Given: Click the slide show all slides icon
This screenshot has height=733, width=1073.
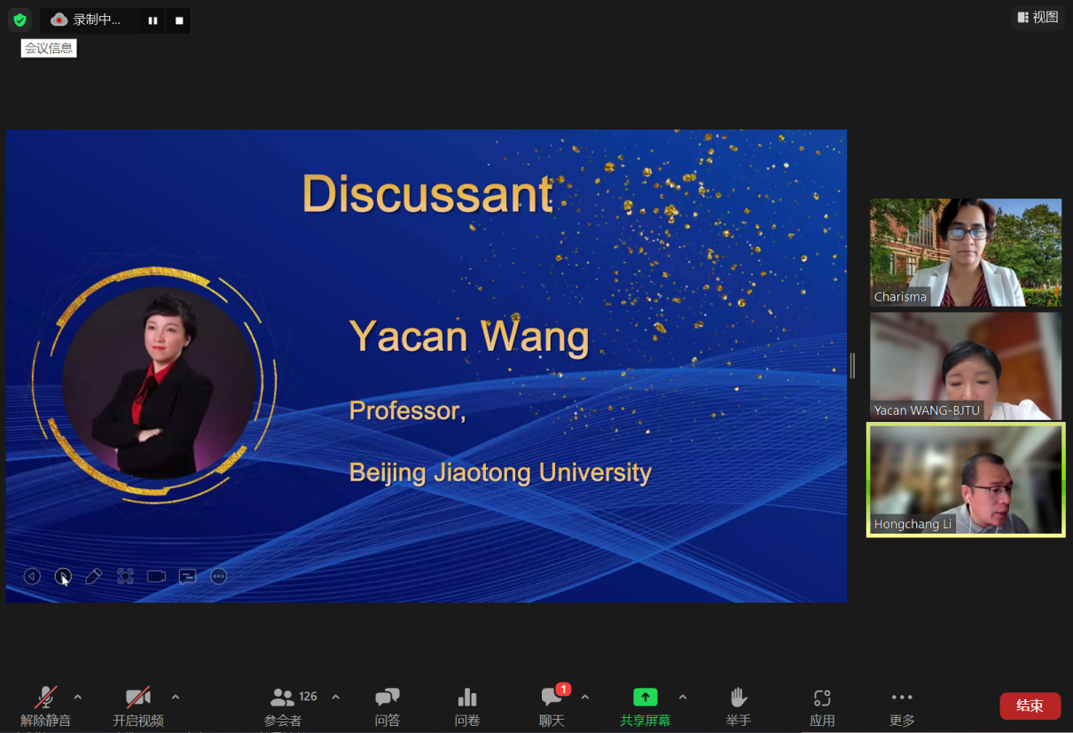Looking at the screenshot, I should (x=125, y=576).
